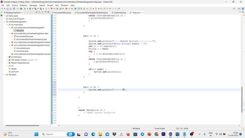The width and height of the screenshot is (245, 138).
Task: Click Smart Insert in the status bar
Action: click(x=160, y=128)
